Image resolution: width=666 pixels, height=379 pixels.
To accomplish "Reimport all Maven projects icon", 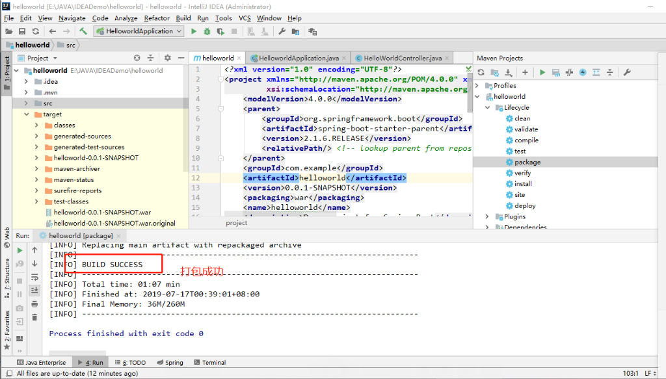I will click(481, 73).
